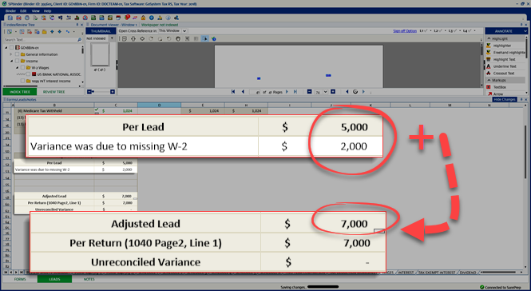
Task: Select the TextBox markup tool
Action: (x=500, y=87)
